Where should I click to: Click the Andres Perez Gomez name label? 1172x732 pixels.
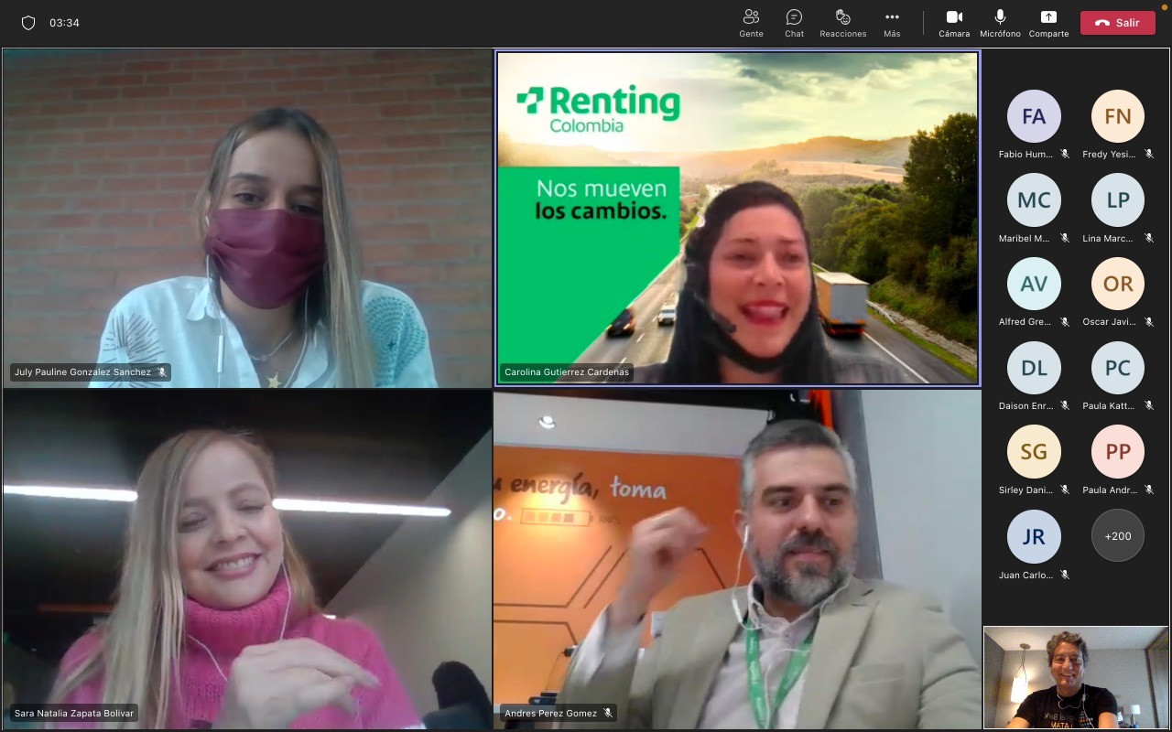pyautogui.click(x=550, y=713)
